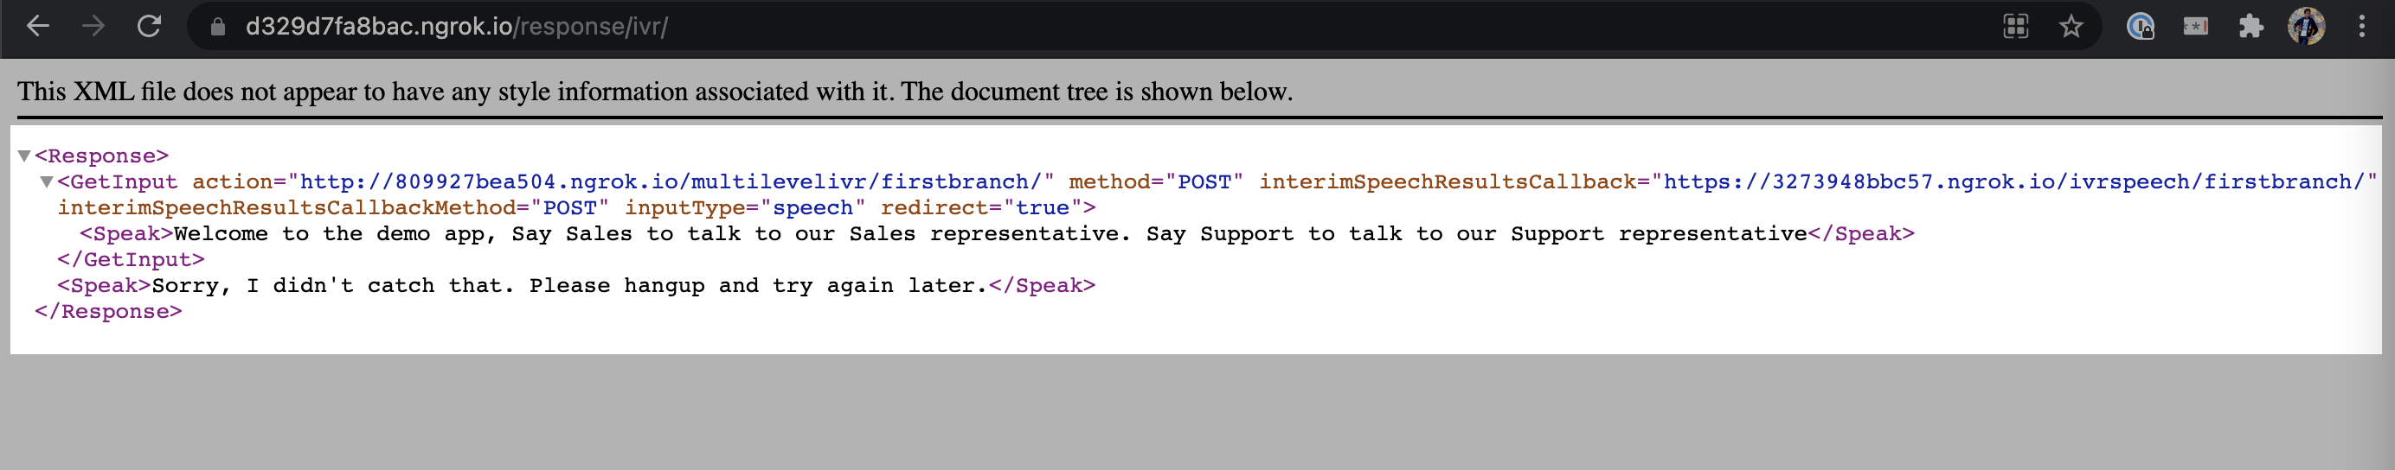Click the action URL multilevelivr/firstbranch/
2395x470 pixels.
(670, 182)
